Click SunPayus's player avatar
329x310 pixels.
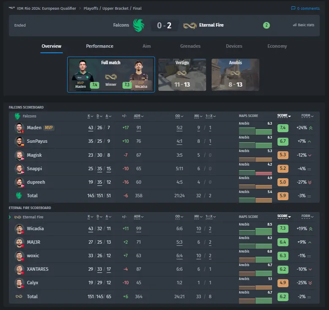tap(19, 141)
